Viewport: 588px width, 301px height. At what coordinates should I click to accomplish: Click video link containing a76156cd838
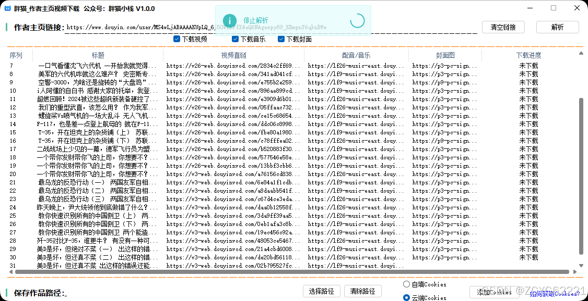[233, 174]
